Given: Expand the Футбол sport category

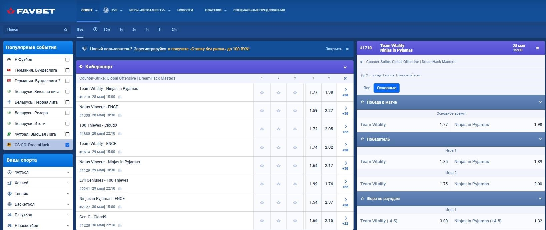Looking at the screenshot, I should 68,172.
